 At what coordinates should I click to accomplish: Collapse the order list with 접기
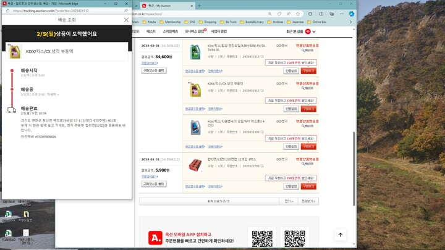[x=289, y=201]
